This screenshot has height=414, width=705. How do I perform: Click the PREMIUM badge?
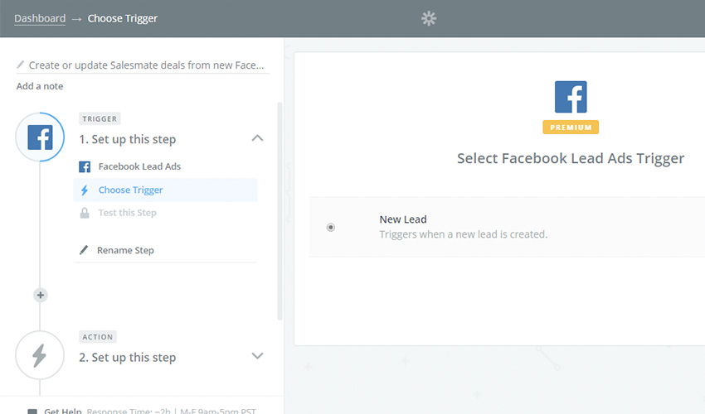pyautogui.click(x=571, y=127)
